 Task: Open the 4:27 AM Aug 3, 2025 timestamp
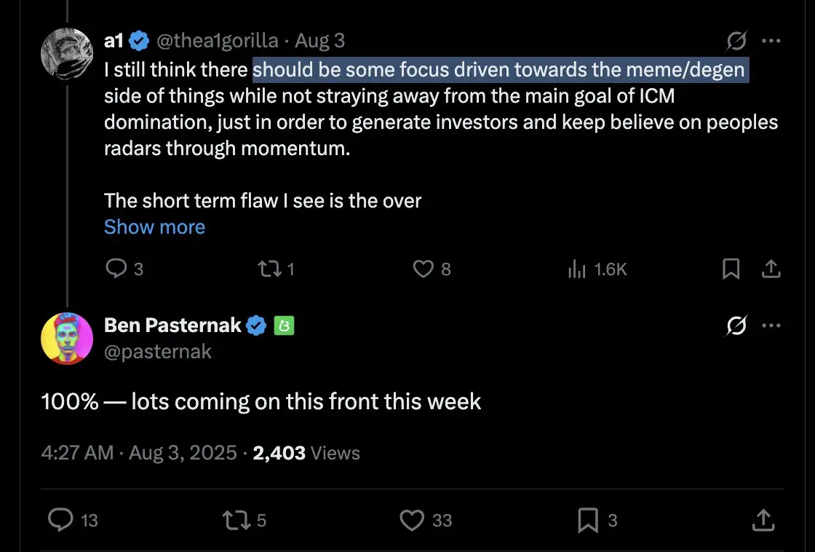tap(139, 453)
